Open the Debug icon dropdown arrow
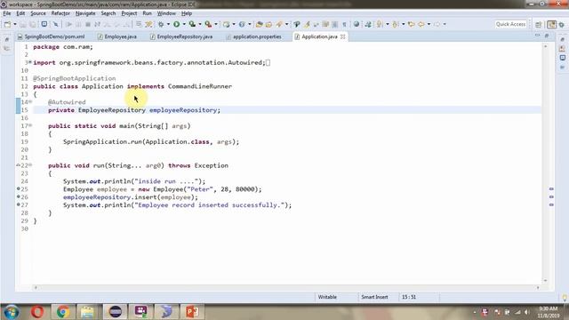The width and height of the screenshot is (569, 320). click(x=168, y=24)
